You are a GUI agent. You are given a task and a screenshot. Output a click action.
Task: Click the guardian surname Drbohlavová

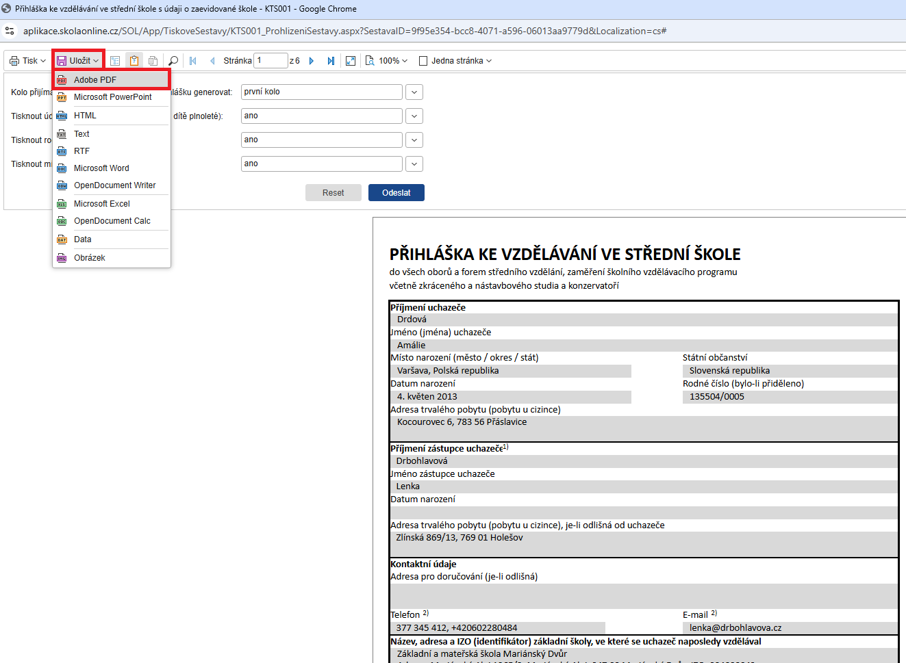(422, 461)
